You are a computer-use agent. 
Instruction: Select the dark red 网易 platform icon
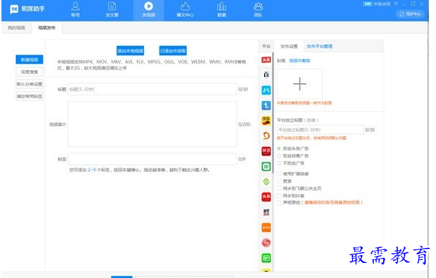266,151
